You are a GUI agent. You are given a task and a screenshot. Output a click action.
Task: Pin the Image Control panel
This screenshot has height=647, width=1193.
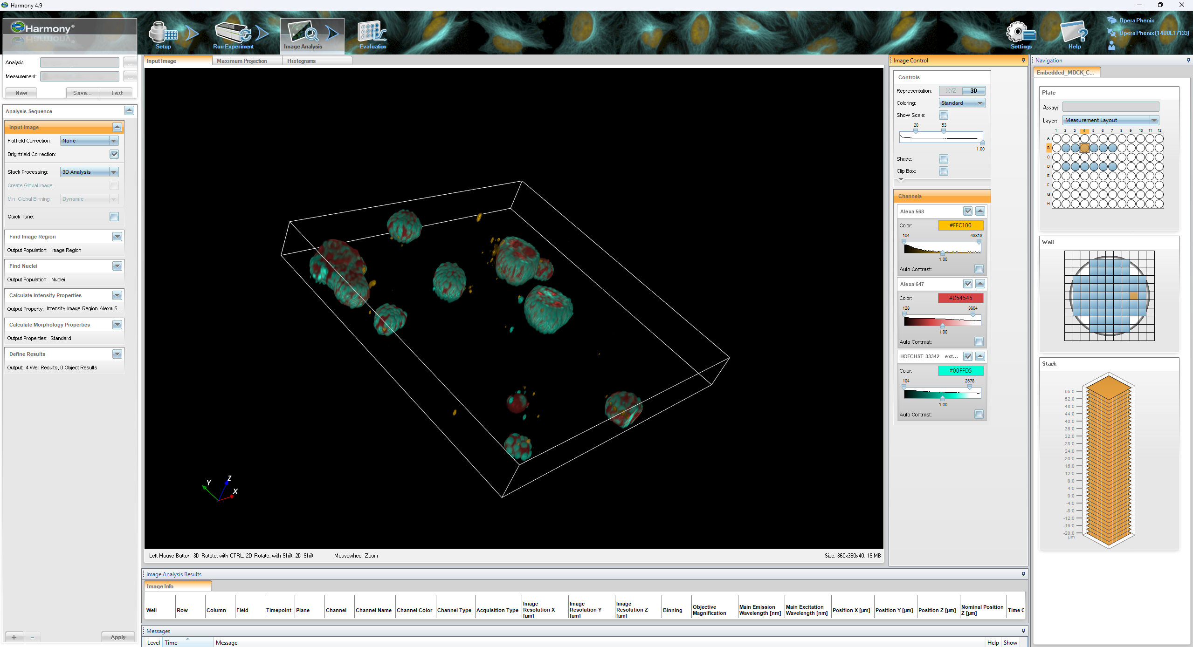tap(1023, 60)
